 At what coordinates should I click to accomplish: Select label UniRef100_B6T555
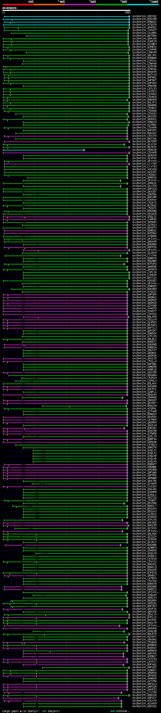click(x=144, y=141)
